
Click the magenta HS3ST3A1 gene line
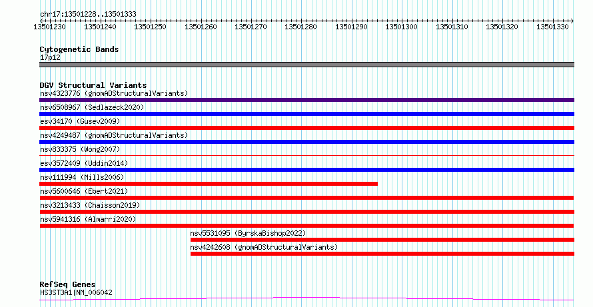tap(306, 299)
